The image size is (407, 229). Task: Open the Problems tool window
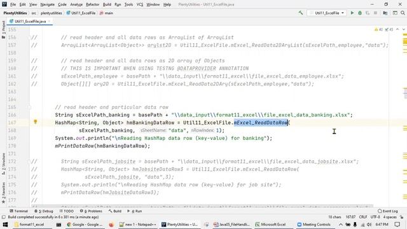[x=91, y=211]
